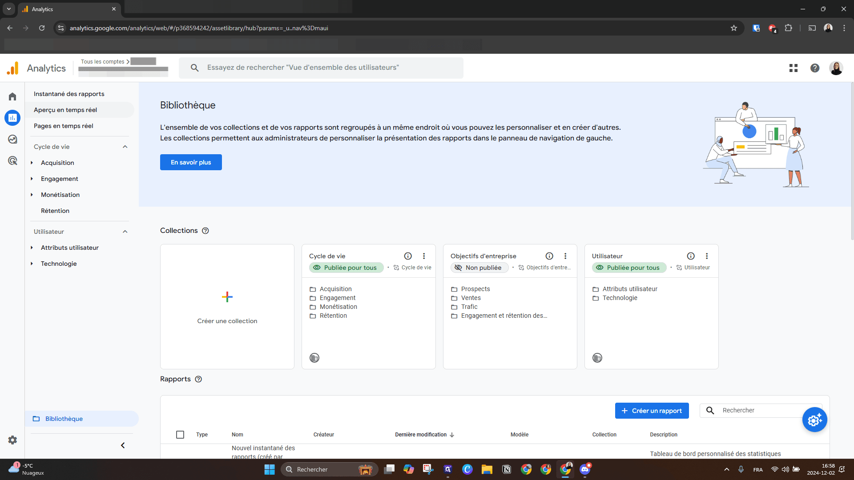Screen dimensions: 854x480
Task: Tick the select-all checkbox in reports table
Action: point(180,435)
